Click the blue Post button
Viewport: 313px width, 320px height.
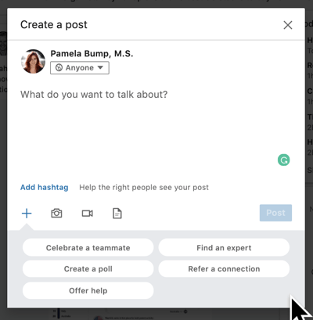point(275,213)
